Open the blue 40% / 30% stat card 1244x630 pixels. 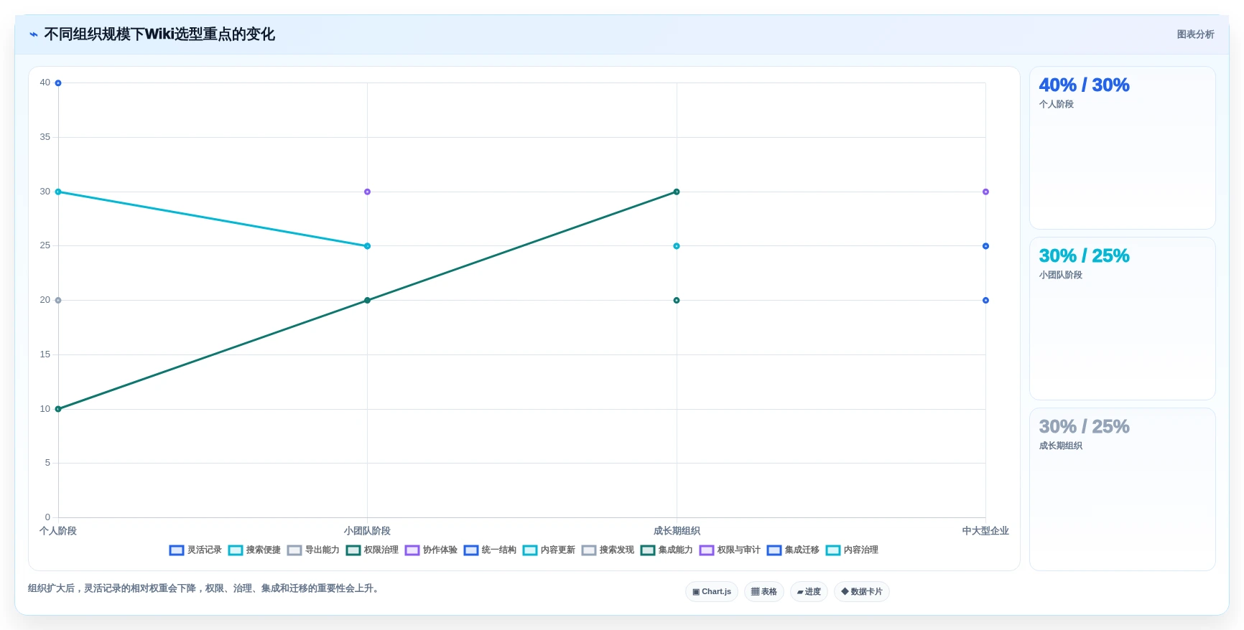[1122, 148]
